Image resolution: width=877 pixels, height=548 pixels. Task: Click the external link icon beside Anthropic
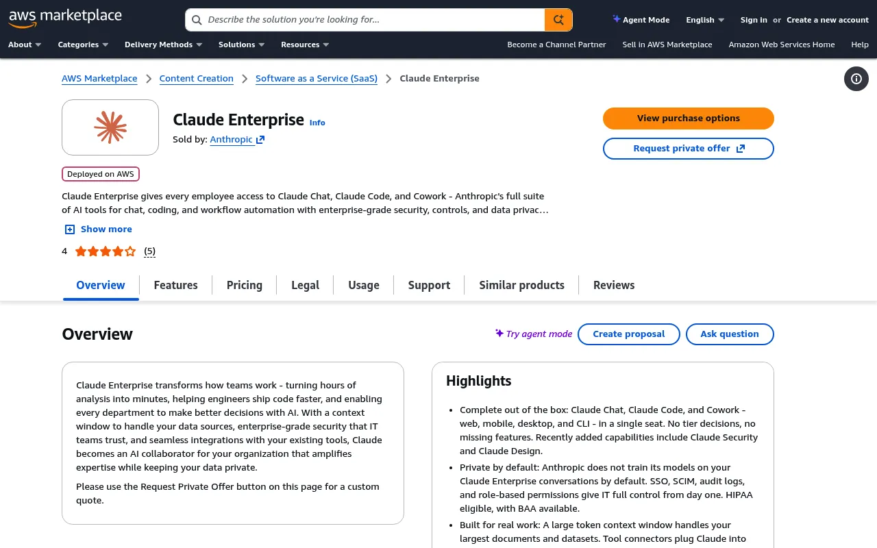260,140
